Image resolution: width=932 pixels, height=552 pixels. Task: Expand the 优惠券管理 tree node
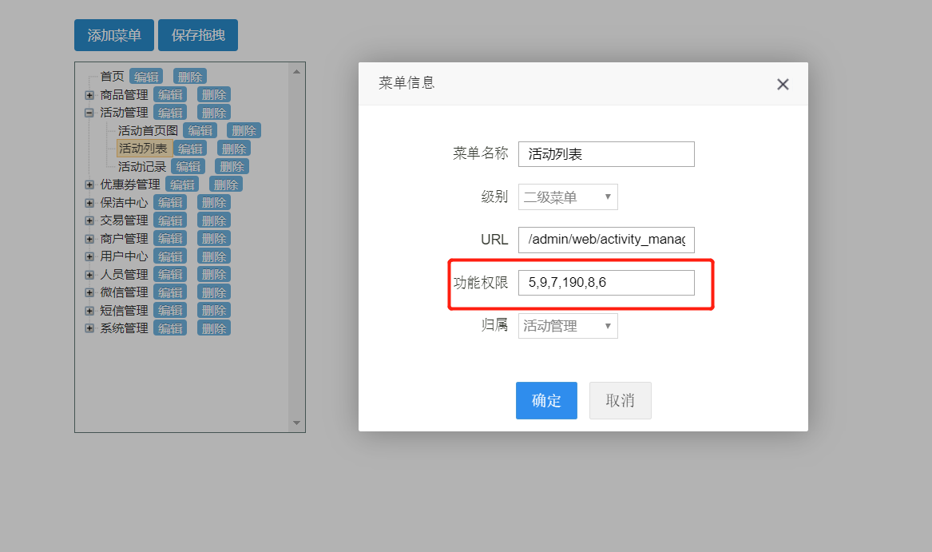tap(89, 184)
